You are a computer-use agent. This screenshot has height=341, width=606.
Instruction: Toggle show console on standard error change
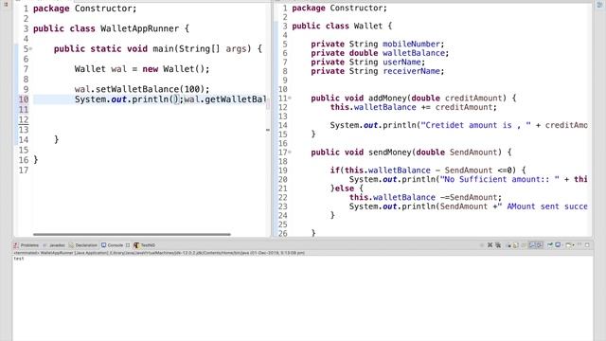[540, 245]
